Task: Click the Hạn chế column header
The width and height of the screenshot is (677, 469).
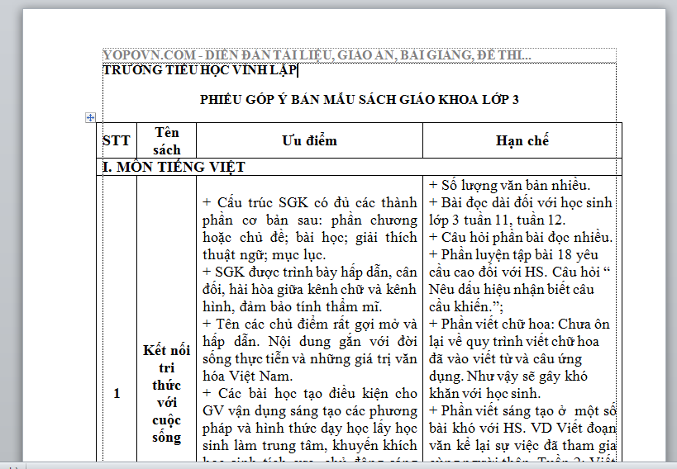Action: (x=522, y=141)
